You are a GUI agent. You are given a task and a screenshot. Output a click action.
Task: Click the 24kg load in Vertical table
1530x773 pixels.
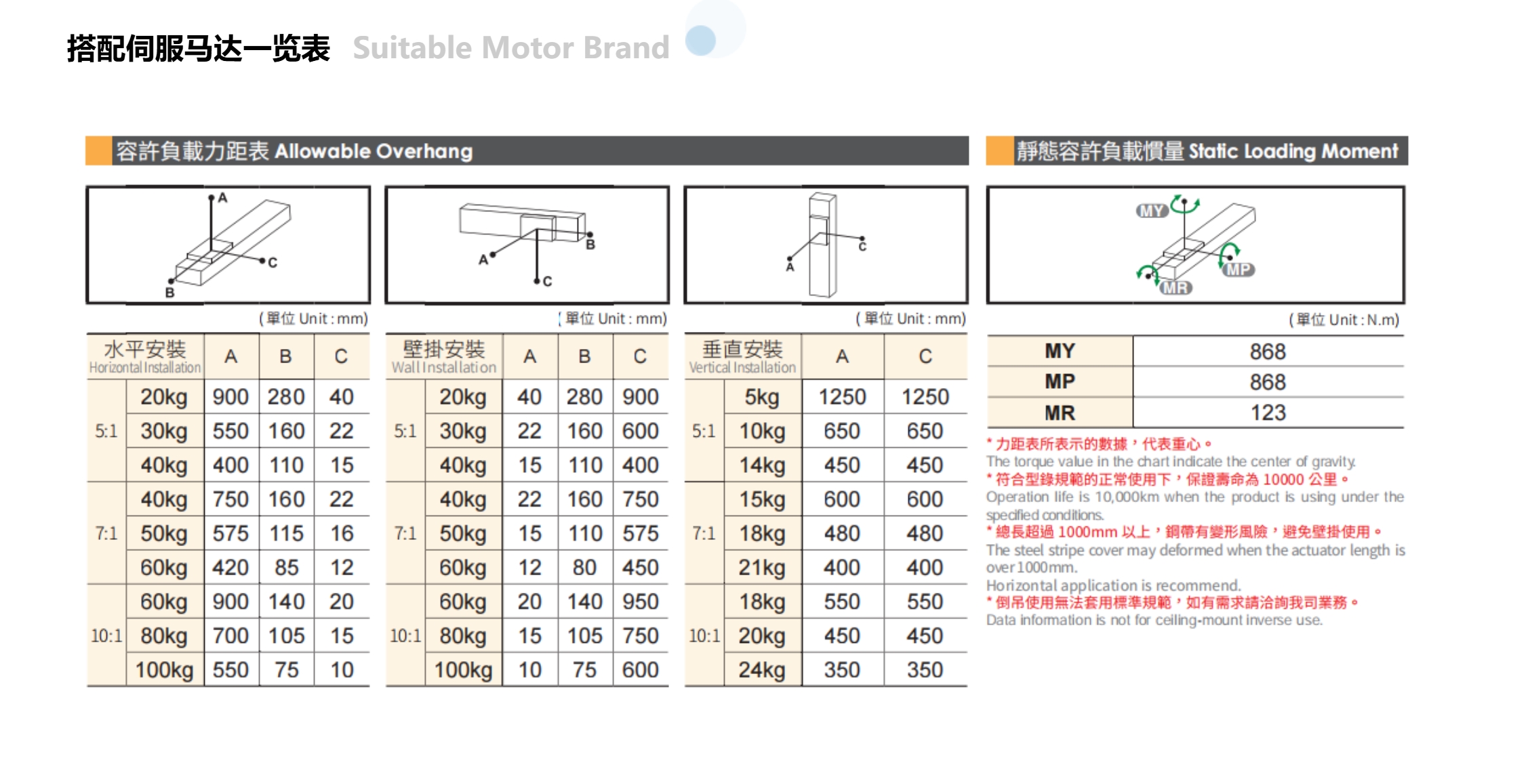click(762, 670)
